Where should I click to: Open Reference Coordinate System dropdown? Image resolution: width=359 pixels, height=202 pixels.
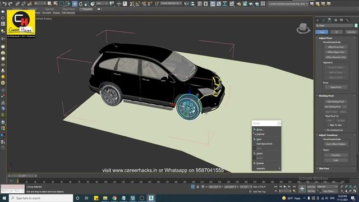click(102, 3)
